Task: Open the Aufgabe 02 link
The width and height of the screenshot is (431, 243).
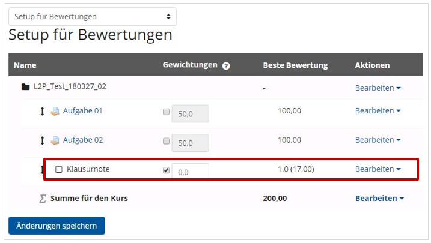Action: [83, 140]
